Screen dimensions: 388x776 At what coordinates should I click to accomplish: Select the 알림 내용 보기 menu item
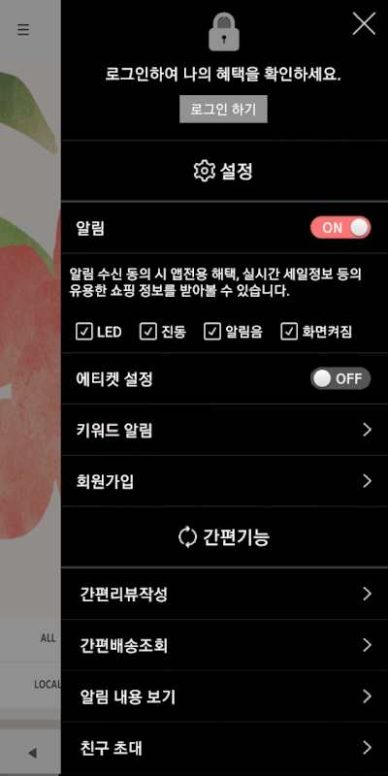(x=225, y=696)
